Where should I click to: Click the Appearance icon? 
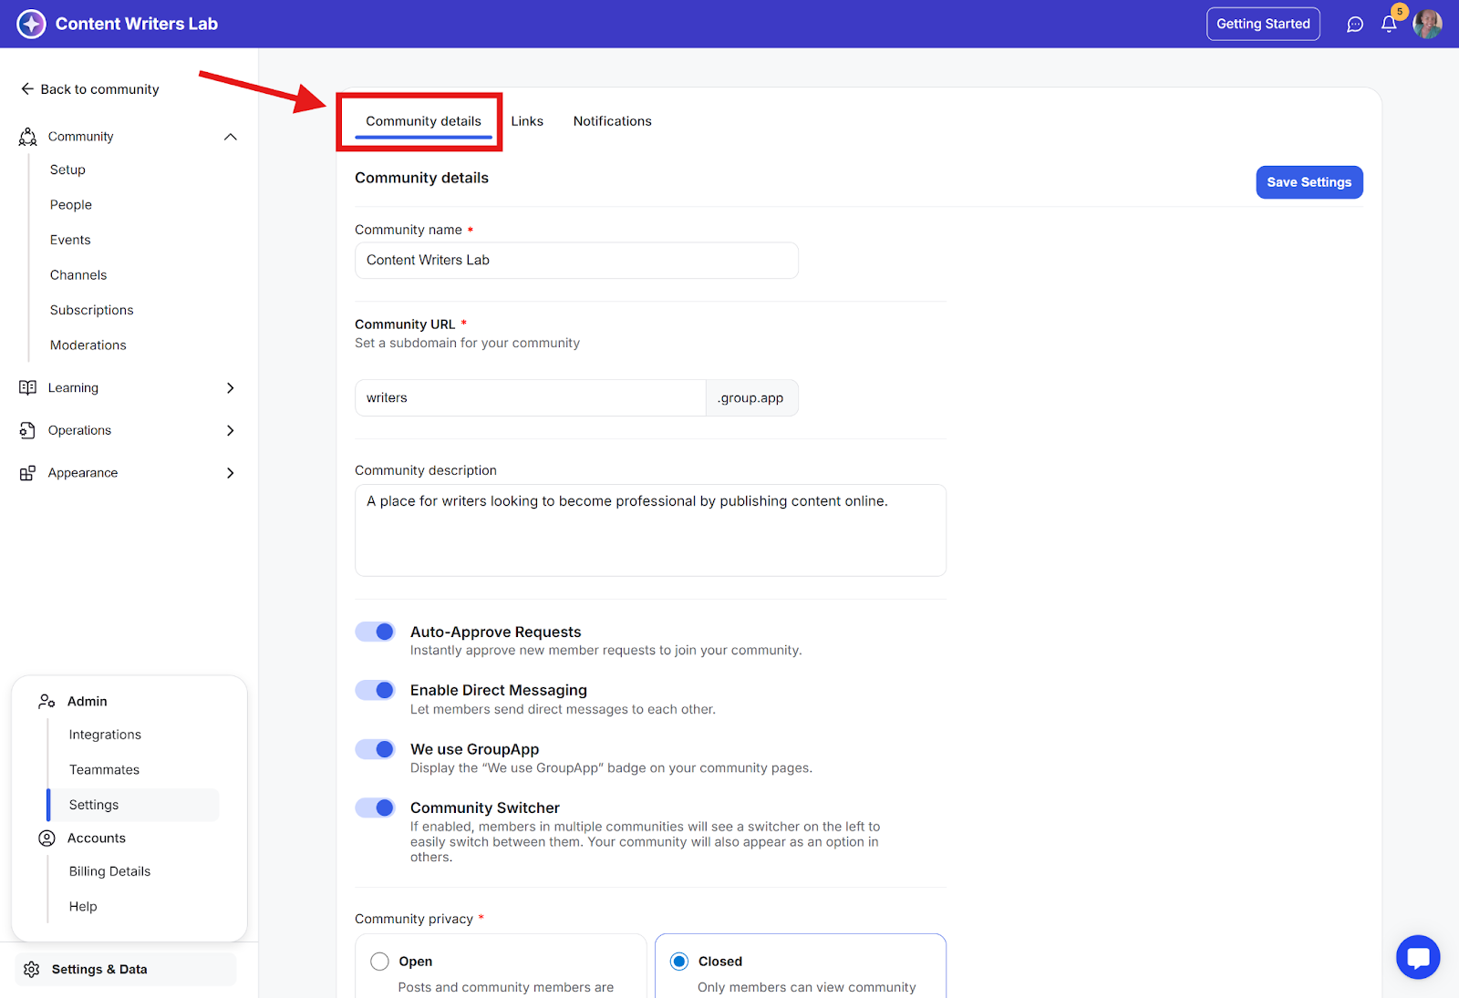(x=28, y=473)
